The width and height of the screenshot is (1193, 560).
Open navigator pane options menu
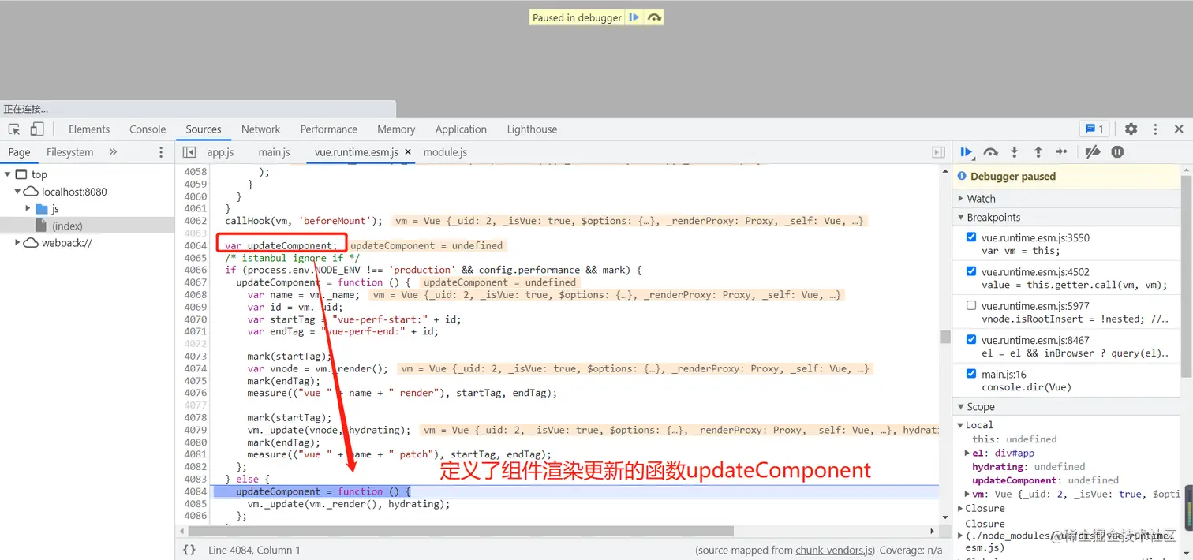click(162, 152)
